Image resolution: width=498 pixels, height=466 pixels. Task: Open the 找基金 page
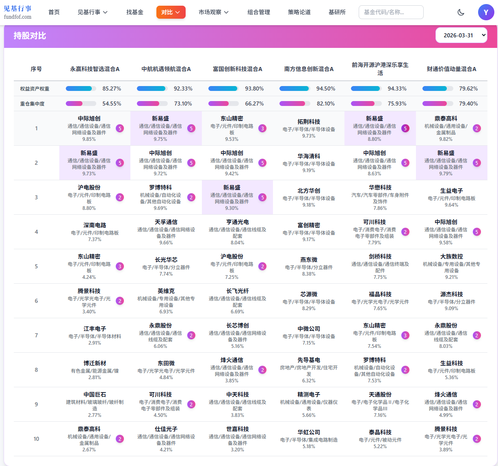(135, 12)
